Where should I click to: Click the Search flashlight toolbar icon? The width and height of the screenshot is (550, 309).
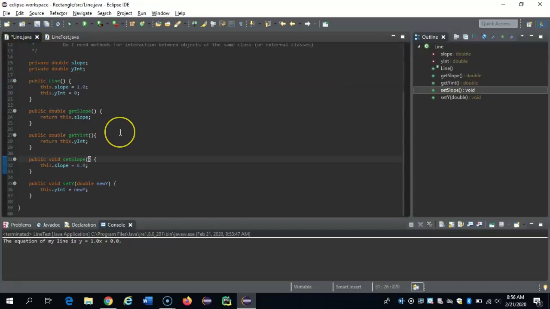click(177, 24)
